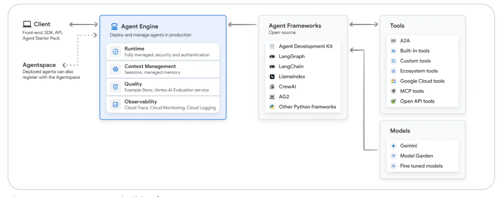Viewport: 498px width, 197px height.
Task: Click the Quality label
Action: click(x=133, y=84)
